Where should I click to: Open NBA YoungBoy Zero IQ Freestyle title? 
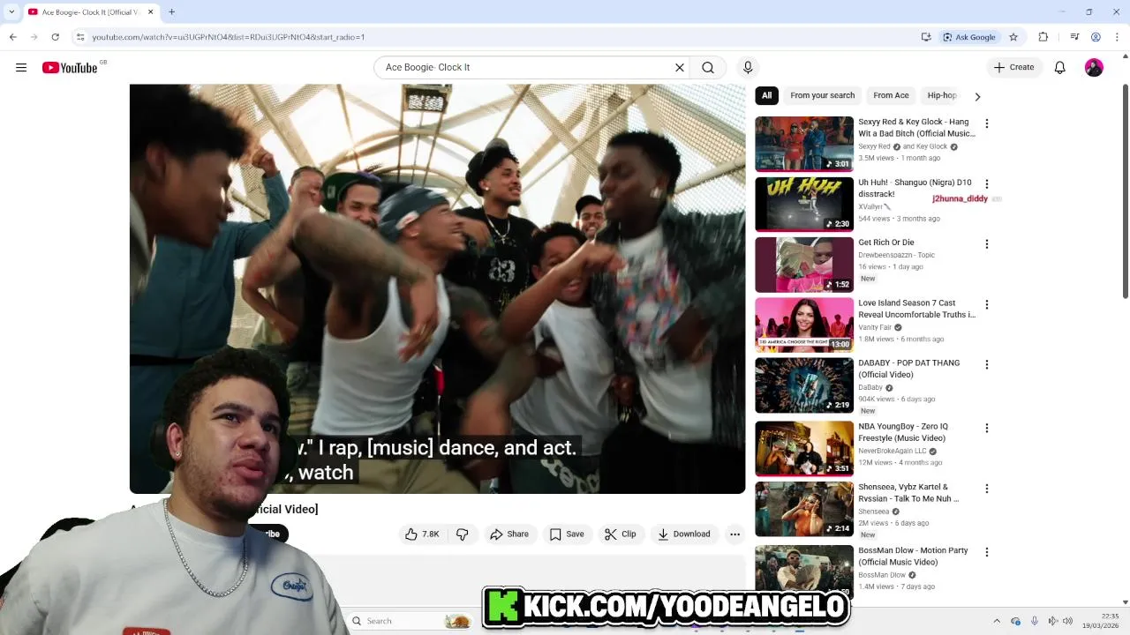click(x=902, y=432)
